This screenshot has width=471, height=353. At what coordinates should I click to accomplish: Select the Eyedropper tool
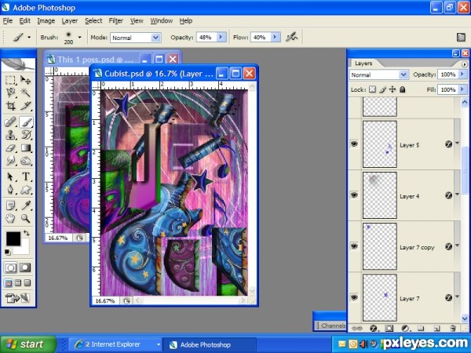(x=26, y=206)
